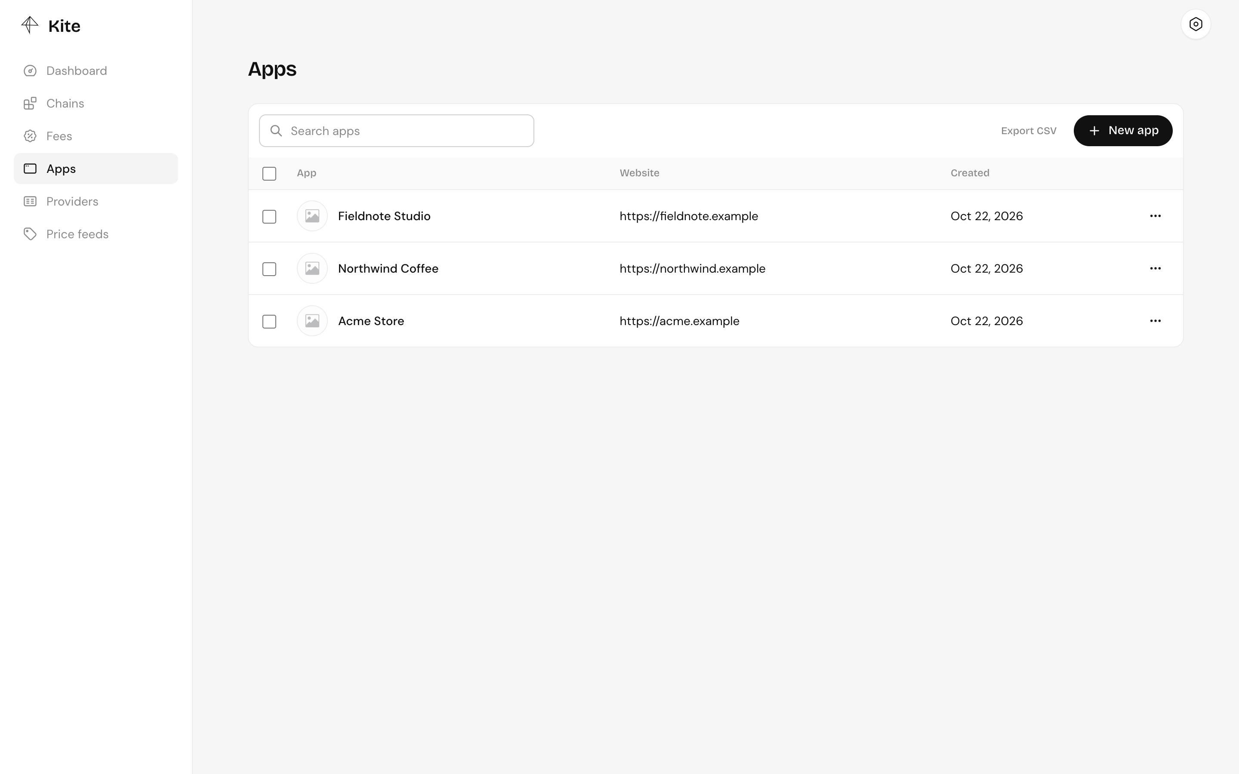Click the Acme Store app name

371,321
